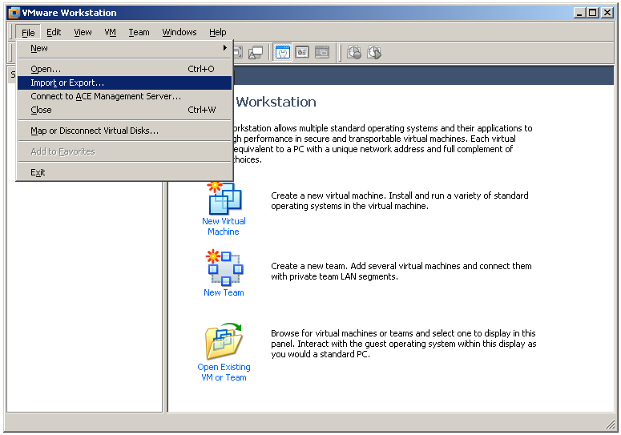621x435 pixels.
Task: Click Exit in the File menu
Action: tap(38, 172)
